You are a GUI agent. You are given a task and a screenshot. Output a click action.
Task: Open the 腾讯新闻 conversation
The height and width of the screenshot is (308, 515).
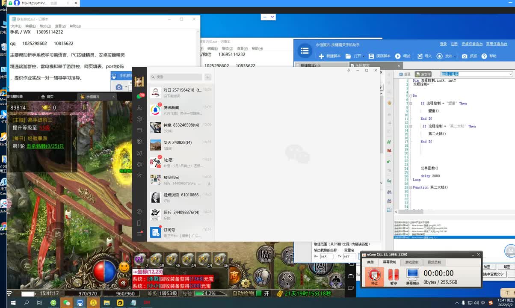[181, 110]
